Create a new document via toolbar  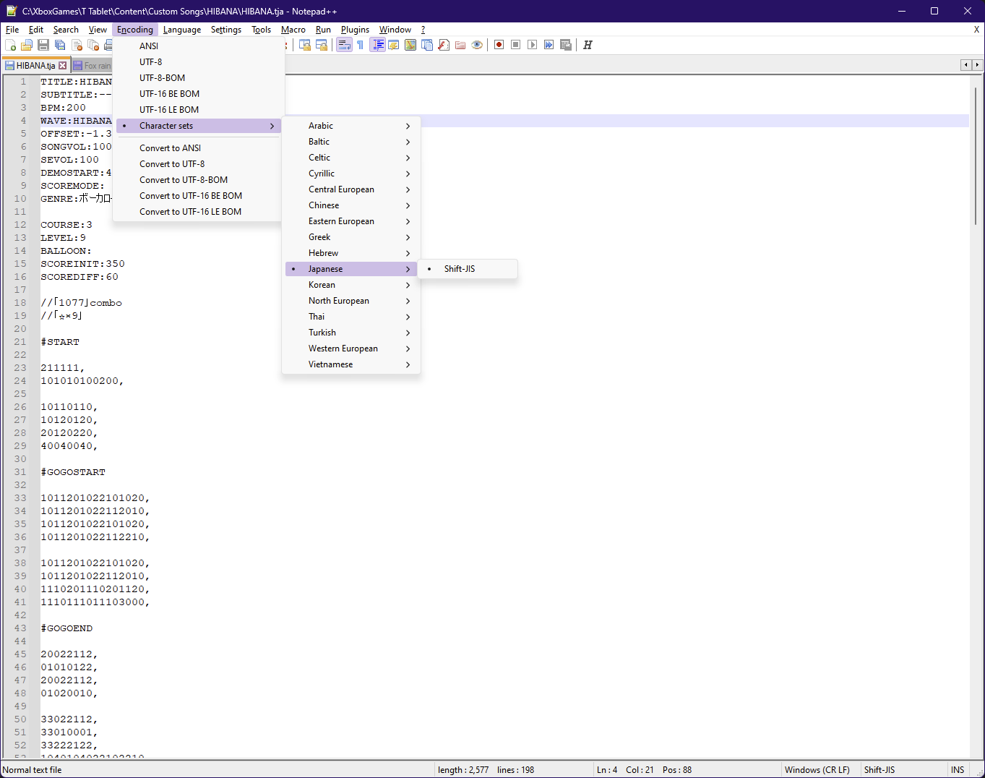pyautogui.click(x=11, y=45)
